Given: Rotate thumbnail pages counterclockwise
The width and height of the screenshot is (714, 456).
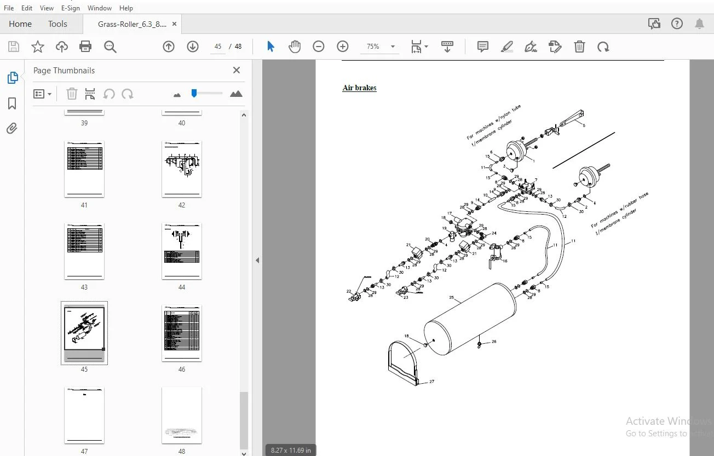Looking at the screenshot, I should click(109, 94).
